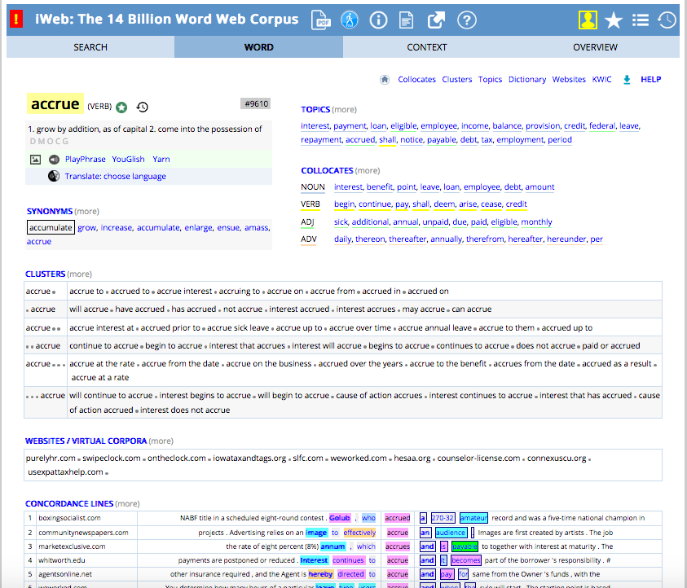687x588 pixels.
Task: Click the star favorites icon
Action: [x=614, y=20]
